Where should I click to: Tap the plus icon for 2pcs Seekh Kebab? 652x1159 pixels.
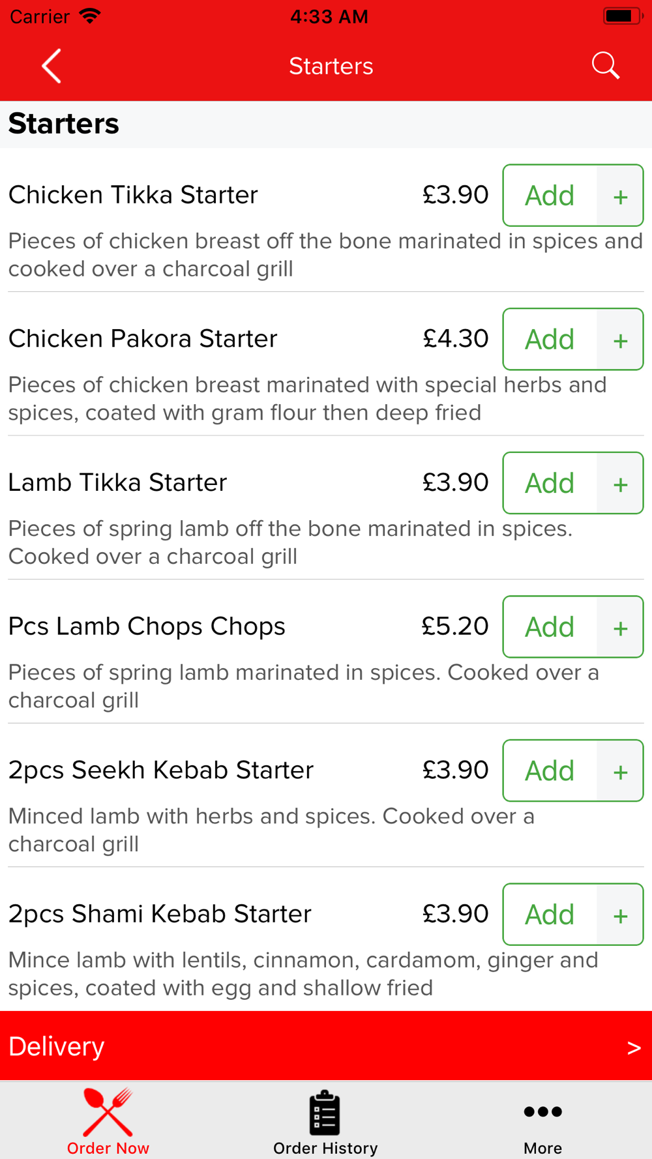tap(620, 771)
